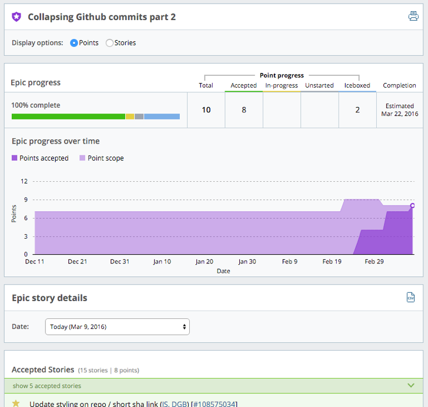Click the purple epic shield icon
This screenshot has width=428, height=407.
pyautogui.click(x=16, y=17)
